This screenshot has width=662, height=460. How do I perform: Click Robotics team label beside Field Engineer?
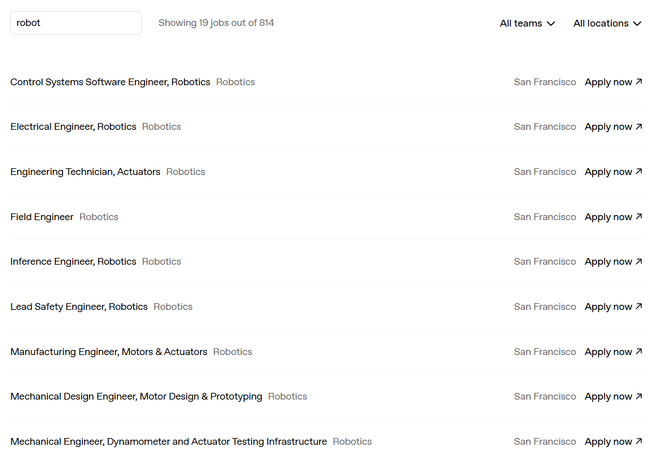99,217
